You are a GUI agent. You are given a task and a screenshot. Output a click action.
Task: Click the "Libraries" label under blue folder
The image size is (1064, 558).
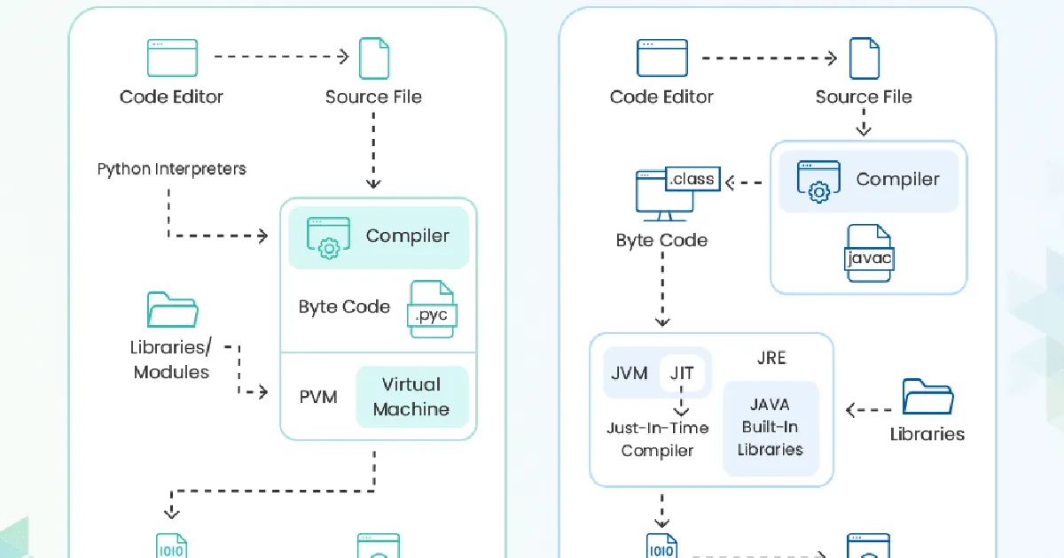(x=927, y=434)
